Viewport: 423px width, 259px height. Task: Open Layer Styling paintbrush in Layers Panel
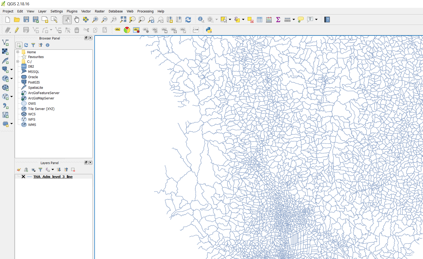coord(19,170)
